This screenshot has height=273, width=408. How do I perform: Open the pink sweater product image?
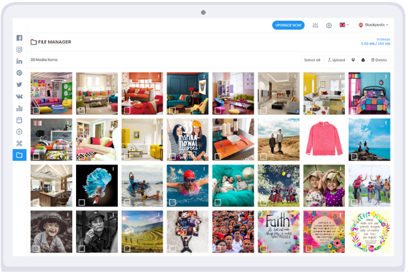tap(324, 140)
